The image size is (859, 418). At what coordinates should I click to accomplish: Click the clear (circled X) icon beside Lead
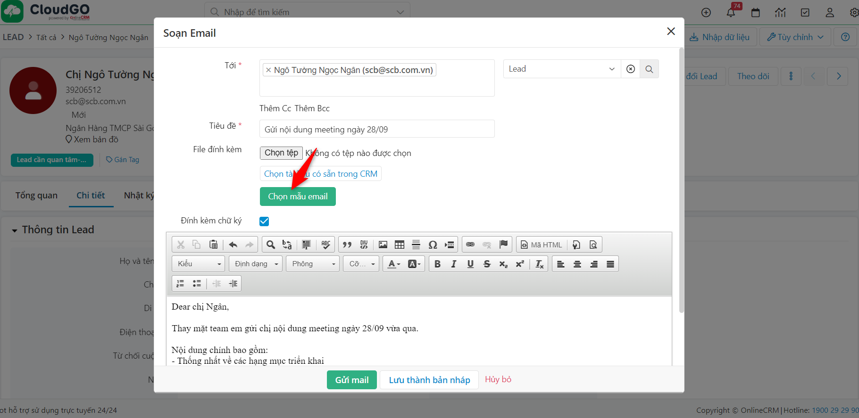(x=631, y=69)
